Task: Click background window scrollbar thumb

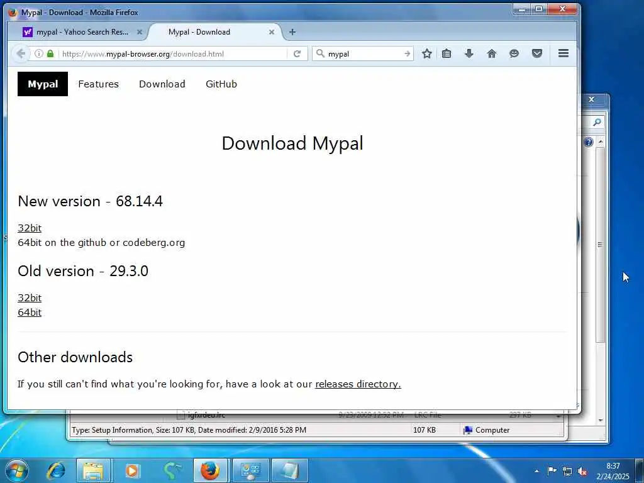Action: pos(600,245)
